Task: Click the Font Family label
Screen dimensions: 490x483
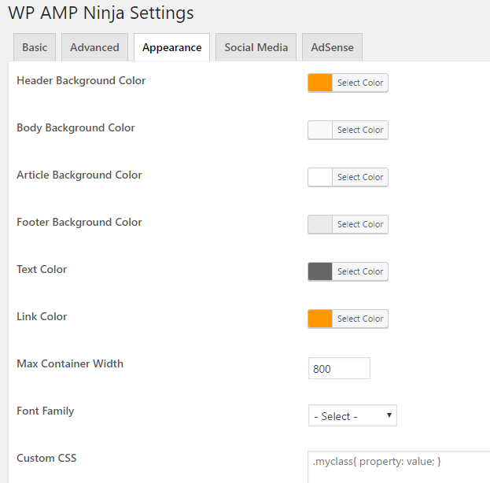Action: pos(46,411)
